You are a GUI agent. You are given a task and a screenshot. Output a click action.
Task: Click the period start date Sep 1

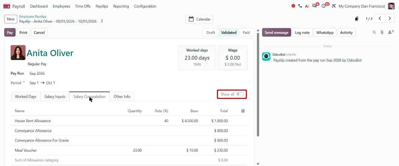click(34, 83)
